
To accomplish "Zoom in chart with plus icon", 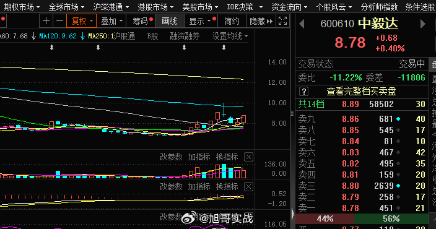I will [46, 21].
